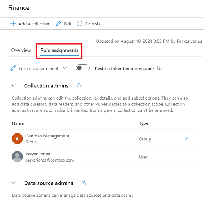Click the Collection admins heading
Viewport: 204px width, 201px height.
pyautogui.click(x=46, y=86)
